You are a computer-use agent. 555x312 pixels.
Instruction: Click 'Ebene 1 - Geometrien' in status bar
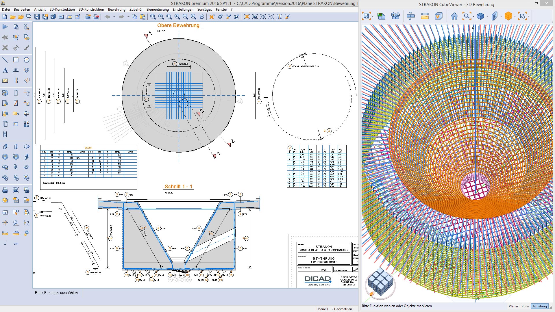pyautogui.click(x=334, y=309)
